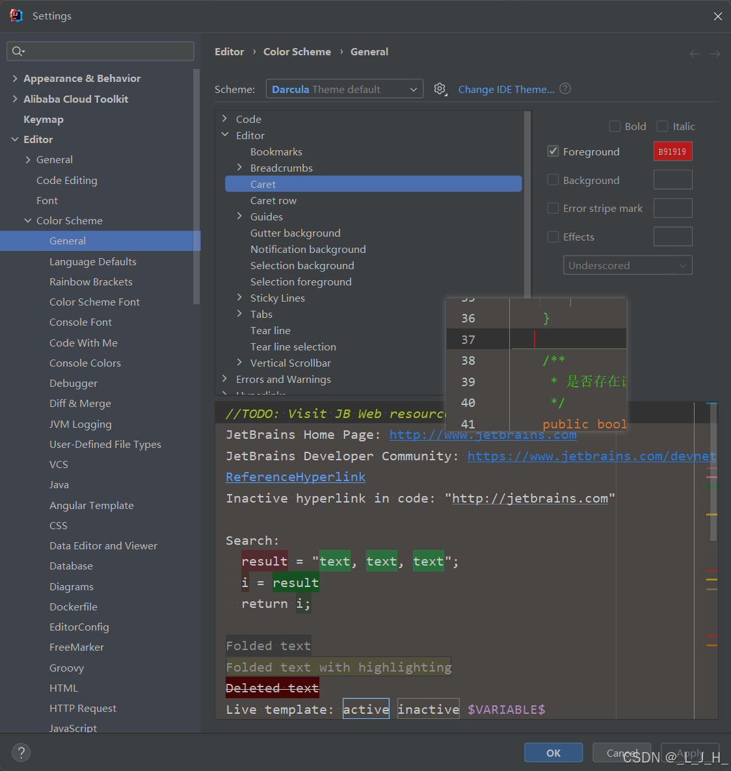Select Bookmarks in scheme tree

[276, 151]
